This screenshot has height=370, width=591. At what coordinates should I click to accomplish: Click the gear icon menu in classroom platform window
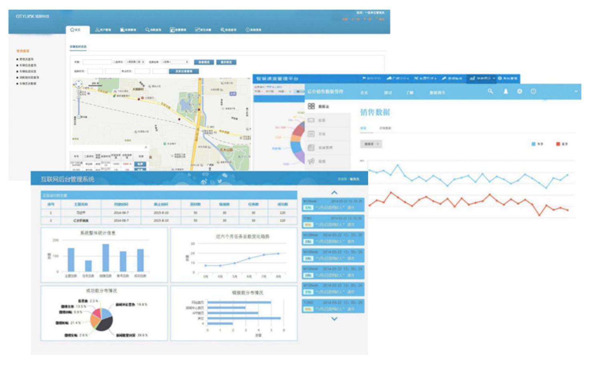tap(508, 78)
